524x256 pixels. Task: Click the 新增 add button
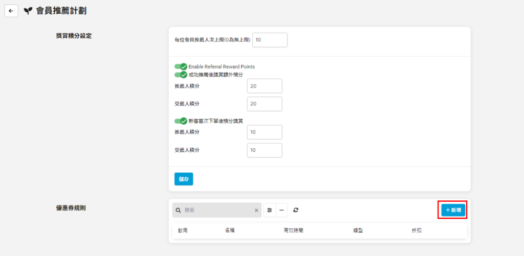point(453,210)
